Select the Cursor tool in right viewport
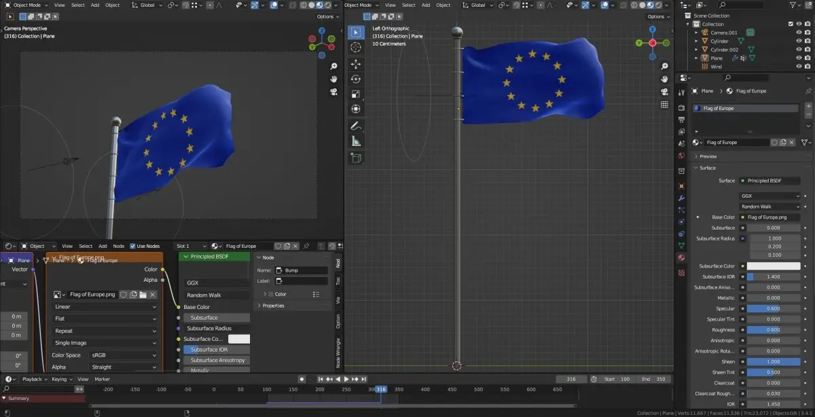 tap(356, 48)
